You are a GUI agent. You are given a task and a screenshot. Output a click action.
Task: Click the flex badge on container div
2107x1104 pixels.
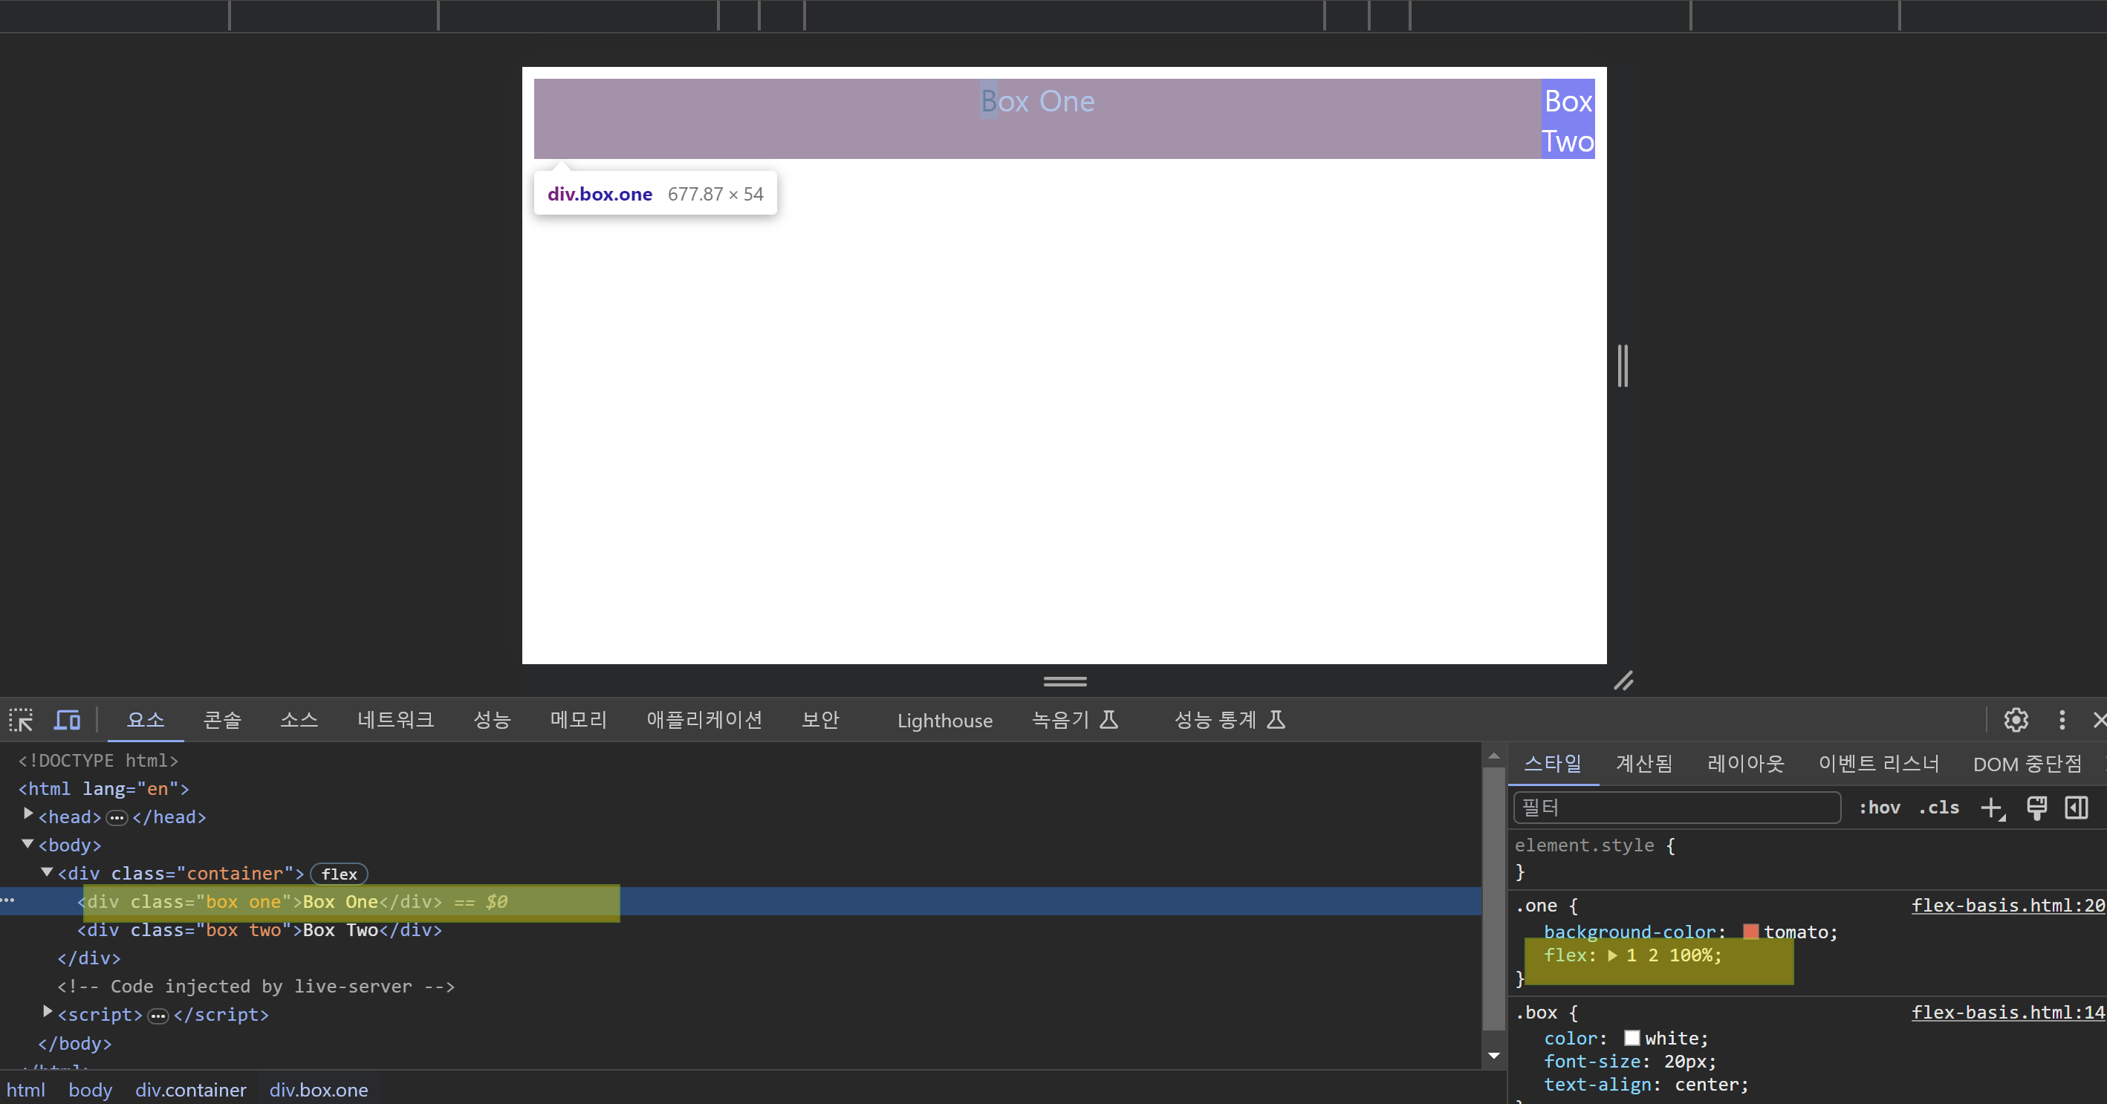click(339, 874)
